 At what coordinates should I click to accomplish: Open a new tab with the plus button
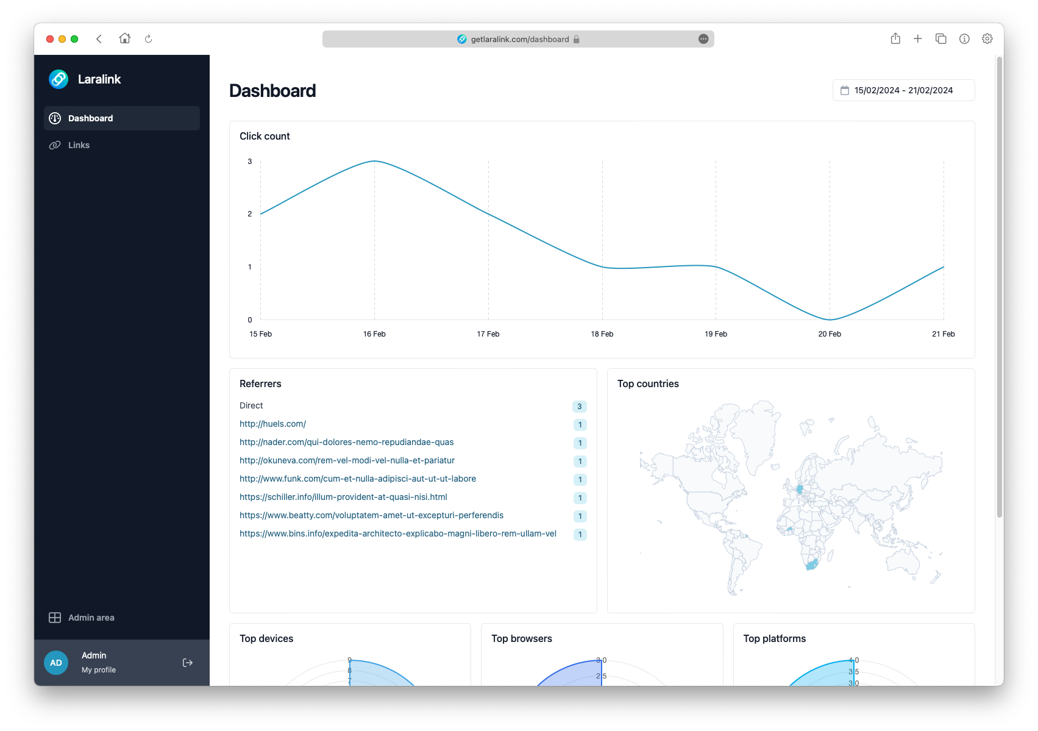point(918,38)
